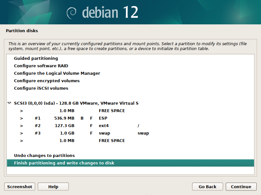The image size is (261, 195).
Task: Click arrow beside partition #1 ESP
Action: [22, 118]
